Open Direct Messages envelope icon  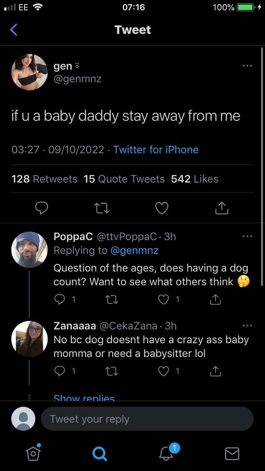pos(232,453)
